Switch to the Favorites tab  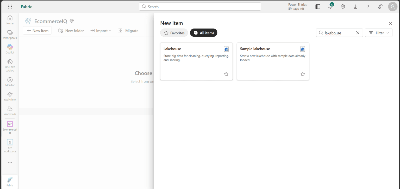pyautogui.click(x=174, y=33)
